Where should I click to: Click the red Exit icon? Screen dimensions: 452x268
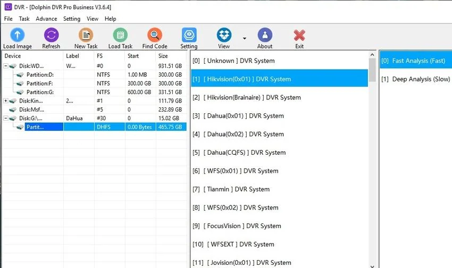(299, 36)
